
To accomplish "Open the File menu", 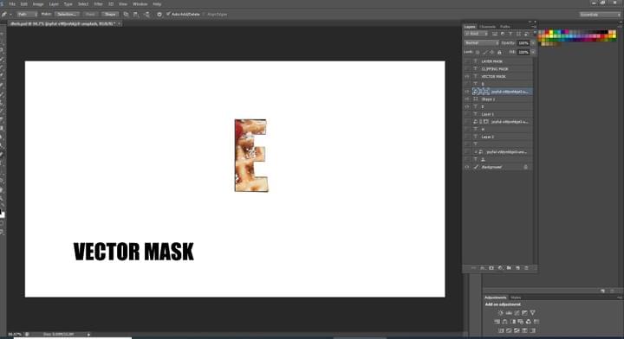I will tap(12, 4).
